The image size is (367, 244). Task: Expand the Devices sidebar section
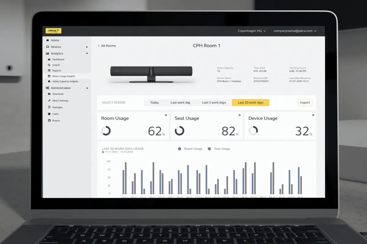pyautogui.click(x=87, y=47)
